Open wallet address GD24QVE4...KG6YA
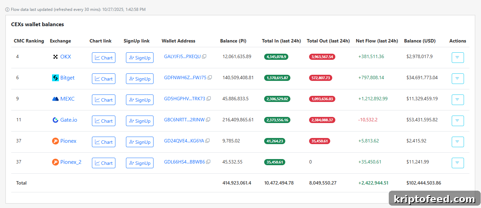The image size is (481, 208). (184, 141)
